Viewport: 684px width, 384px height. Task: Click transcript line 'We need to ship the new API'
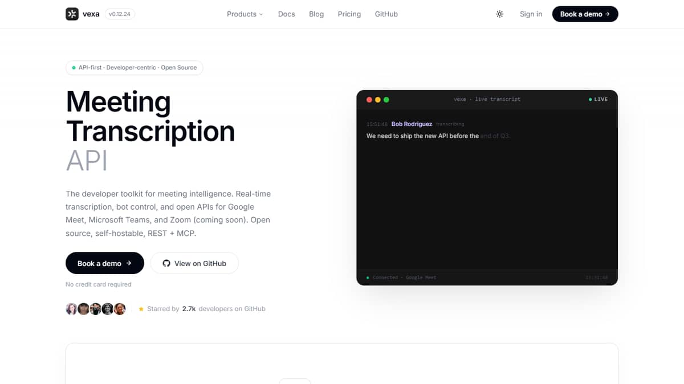[422, 136]
